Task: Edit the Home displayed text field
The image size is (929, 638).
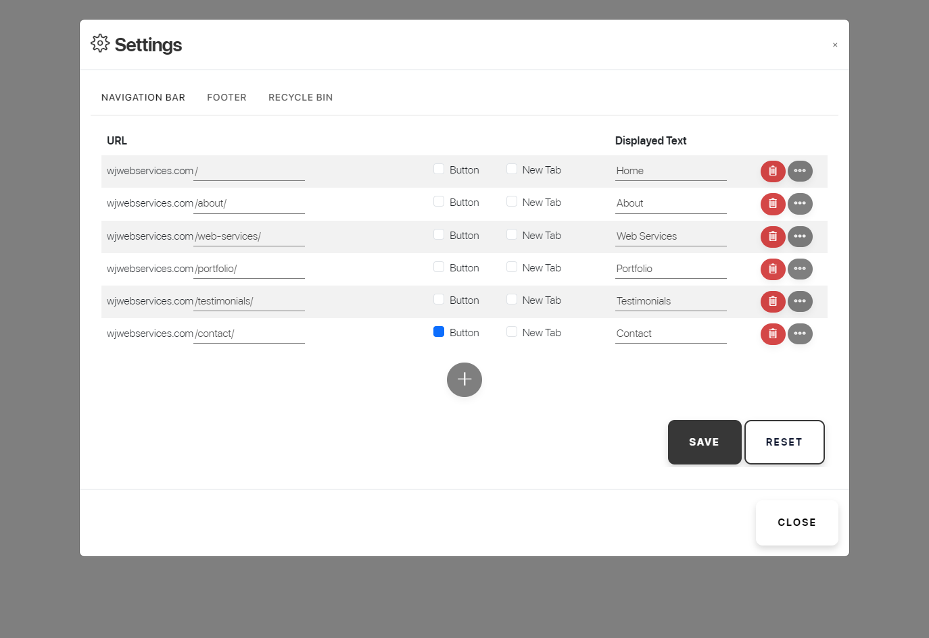Action: [671, 171]
